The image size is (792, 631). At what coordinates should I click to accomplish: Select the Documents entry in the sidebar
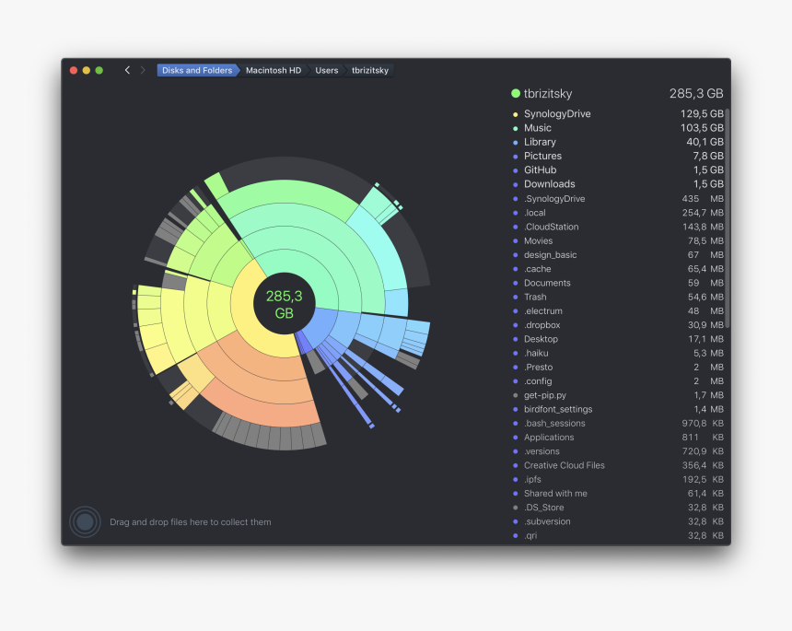(546, 283)
